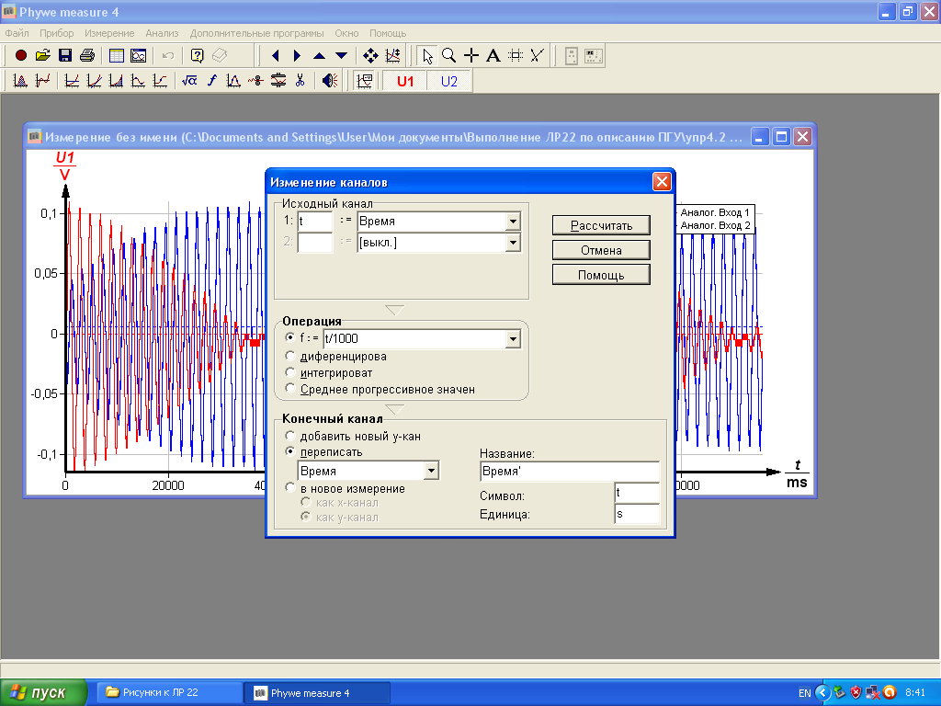Viewport: 941px width, 706px height.
Task: Start a new measurement with the red record icon
Action: (21, 56)
